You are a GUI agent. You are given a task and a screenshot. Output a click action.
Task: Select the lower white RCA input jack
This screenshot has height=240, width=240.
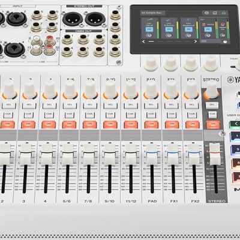(x=36, y=50)
